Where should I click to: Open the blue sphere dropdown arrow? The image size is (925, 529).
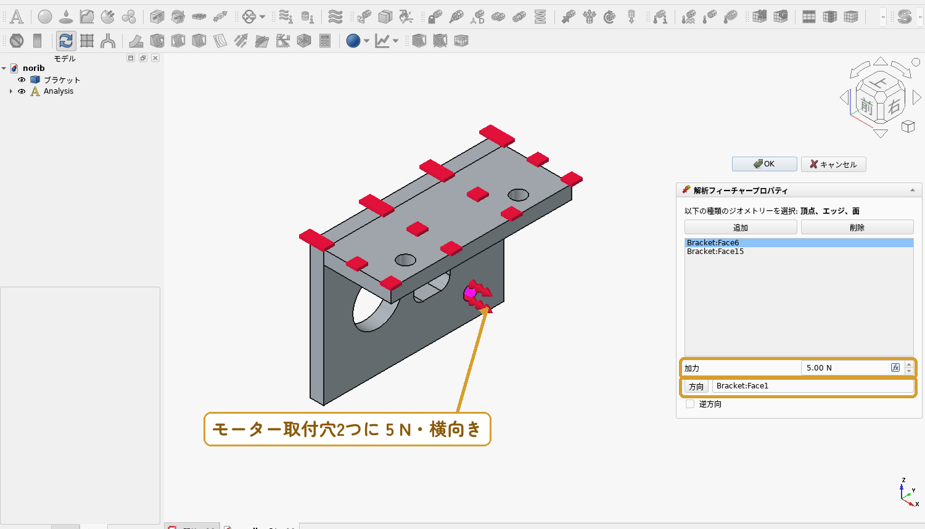[x=366, y=41]
